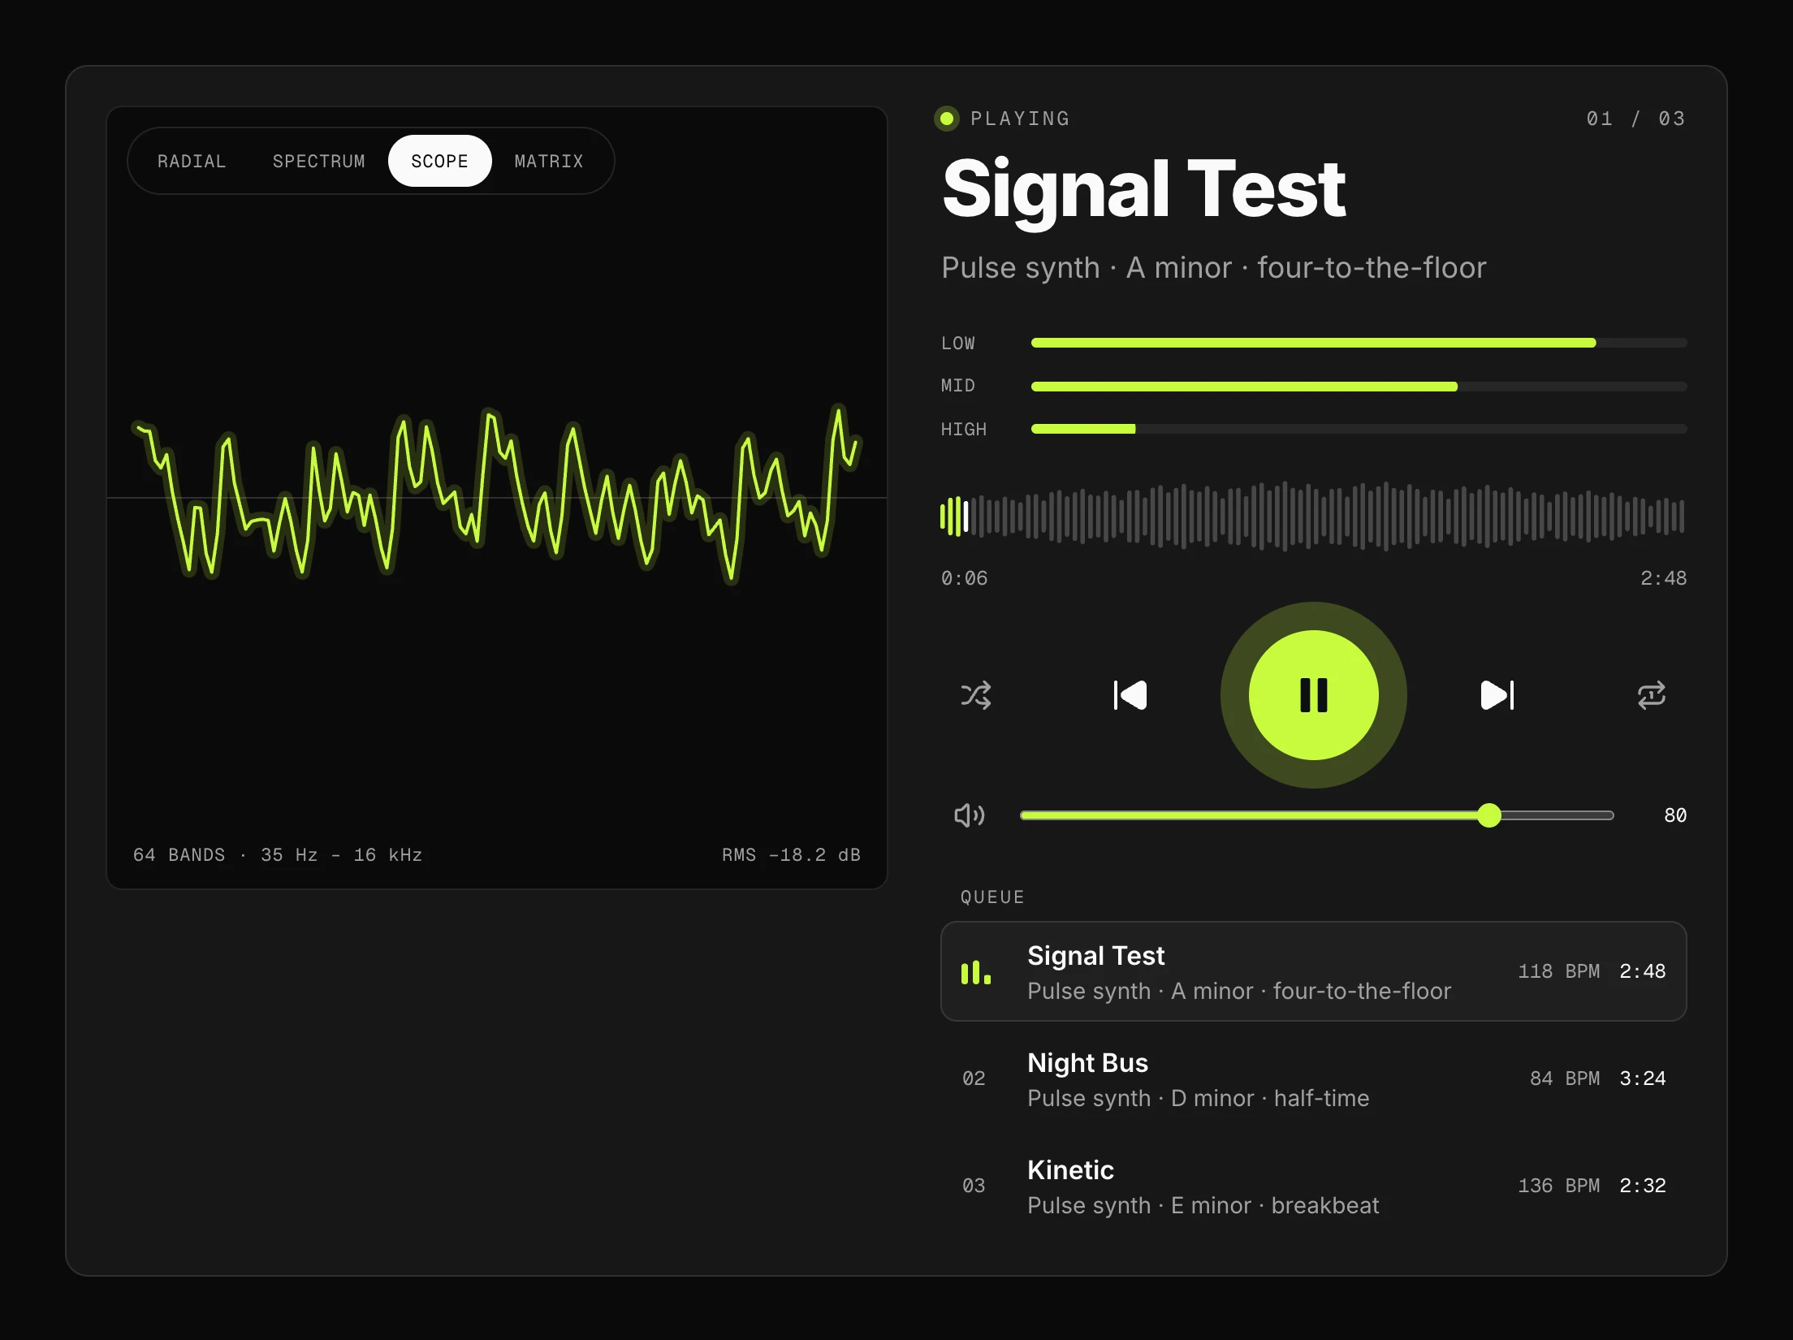Click the total time '2:48' under waveform
This screenshot has height=1340, width=1793.
click(1663, 578)
